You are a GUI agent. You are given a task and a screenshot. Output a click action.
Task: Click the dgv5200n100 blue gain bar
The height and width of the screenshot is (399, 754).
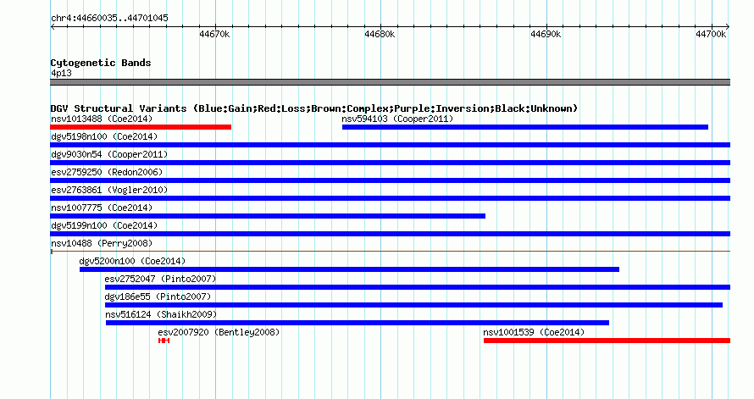point(349,269)
